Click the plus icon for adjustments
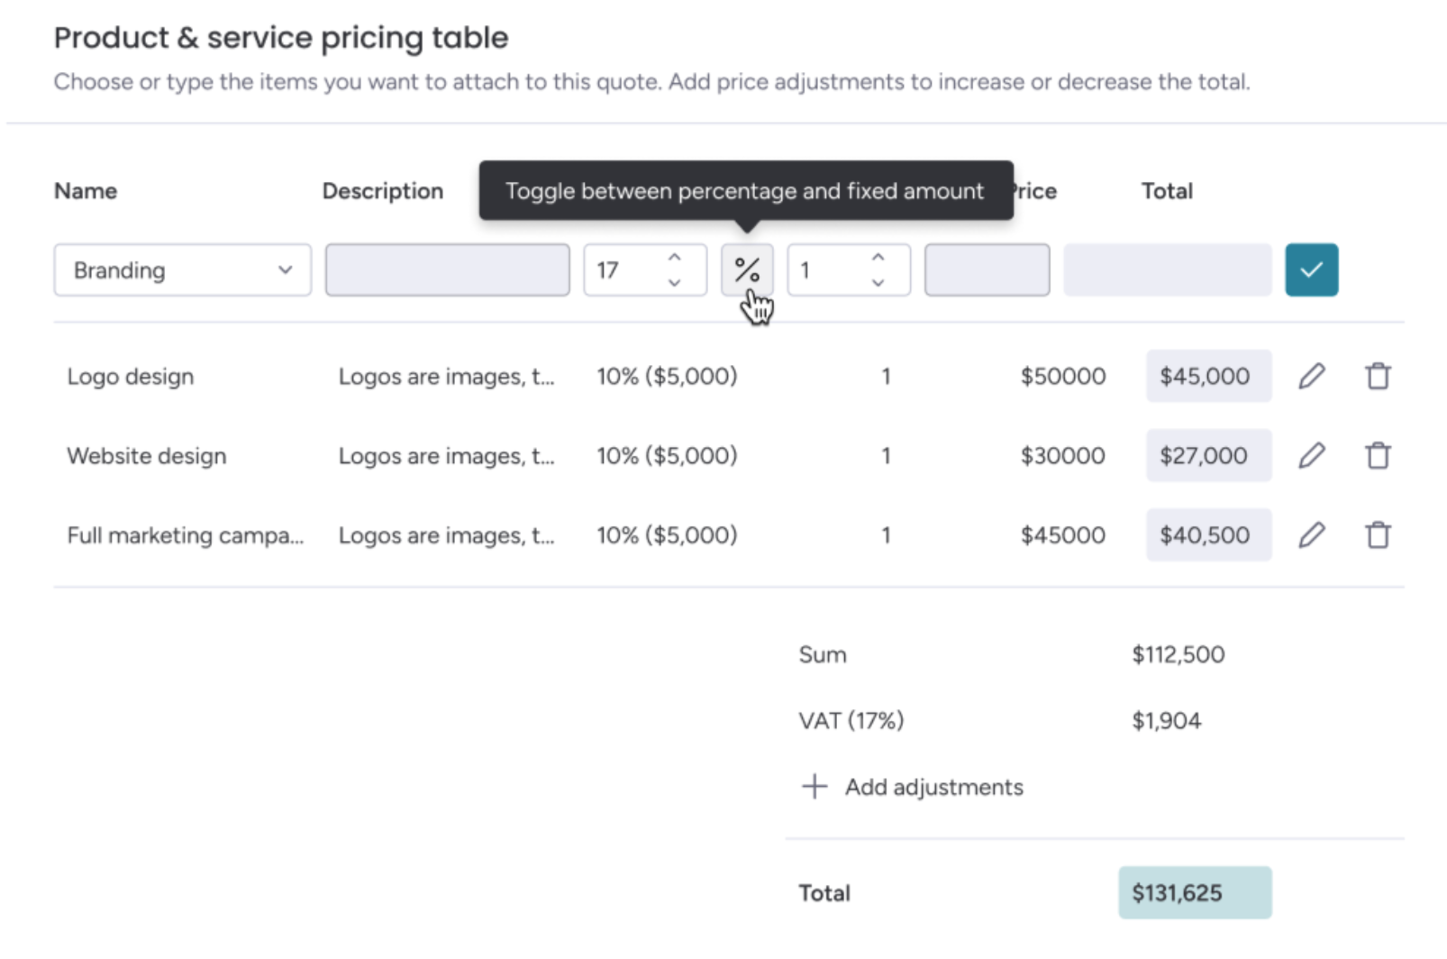This screenshot has height=959, width=1447. (814, 786)
